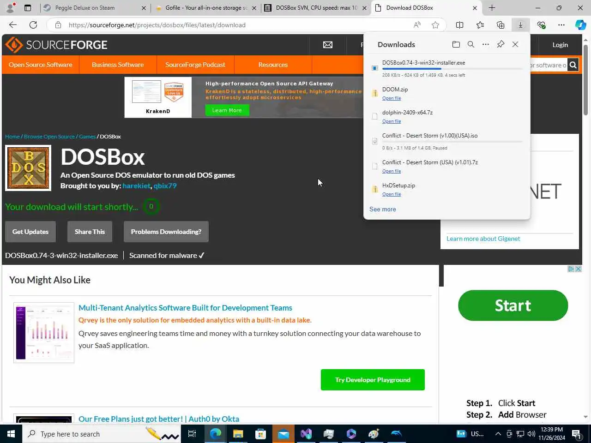Open the Business Software menu
The image size is (591, 443).
pos(118,65)
